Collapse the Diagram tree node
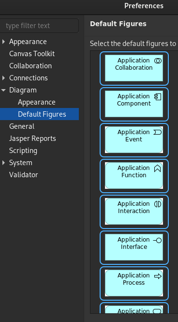Screen dimensions: 178x322 point(3,90)
